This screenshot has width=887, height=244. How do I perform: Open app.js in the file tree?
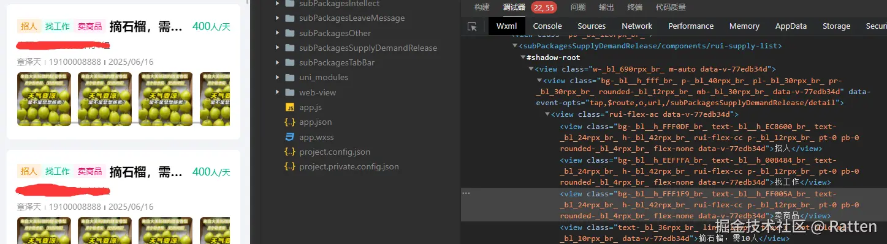pos(310,107)
